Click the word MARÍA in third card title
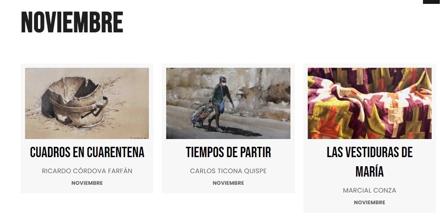This screenshot has height=215, width=445. 369,171
